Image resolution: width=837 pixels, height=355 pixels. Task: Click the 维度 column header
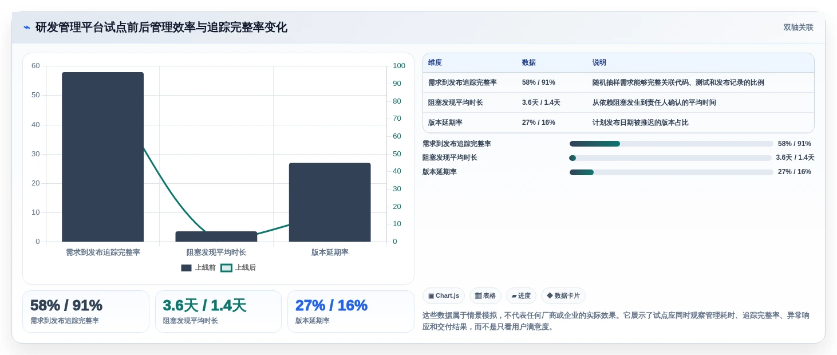click(x=435, y=63)
